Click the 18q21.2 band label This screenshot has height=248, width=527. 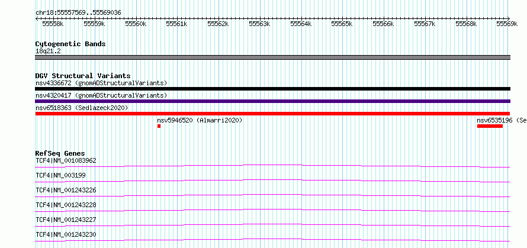click(x=48, y=51)
